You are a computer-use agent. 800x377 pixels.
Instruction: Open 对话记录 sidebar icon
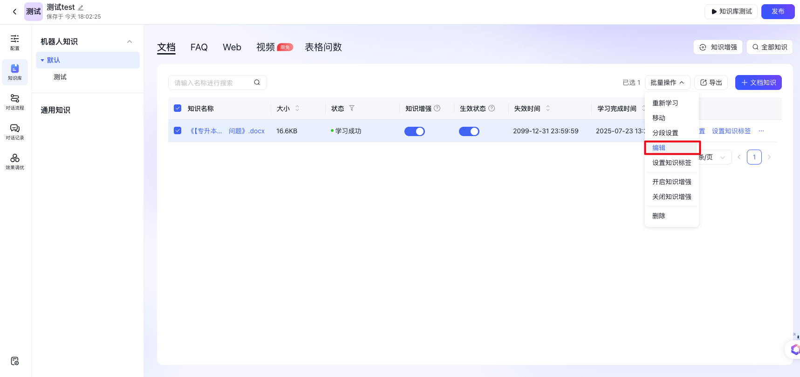pos(15,131)
